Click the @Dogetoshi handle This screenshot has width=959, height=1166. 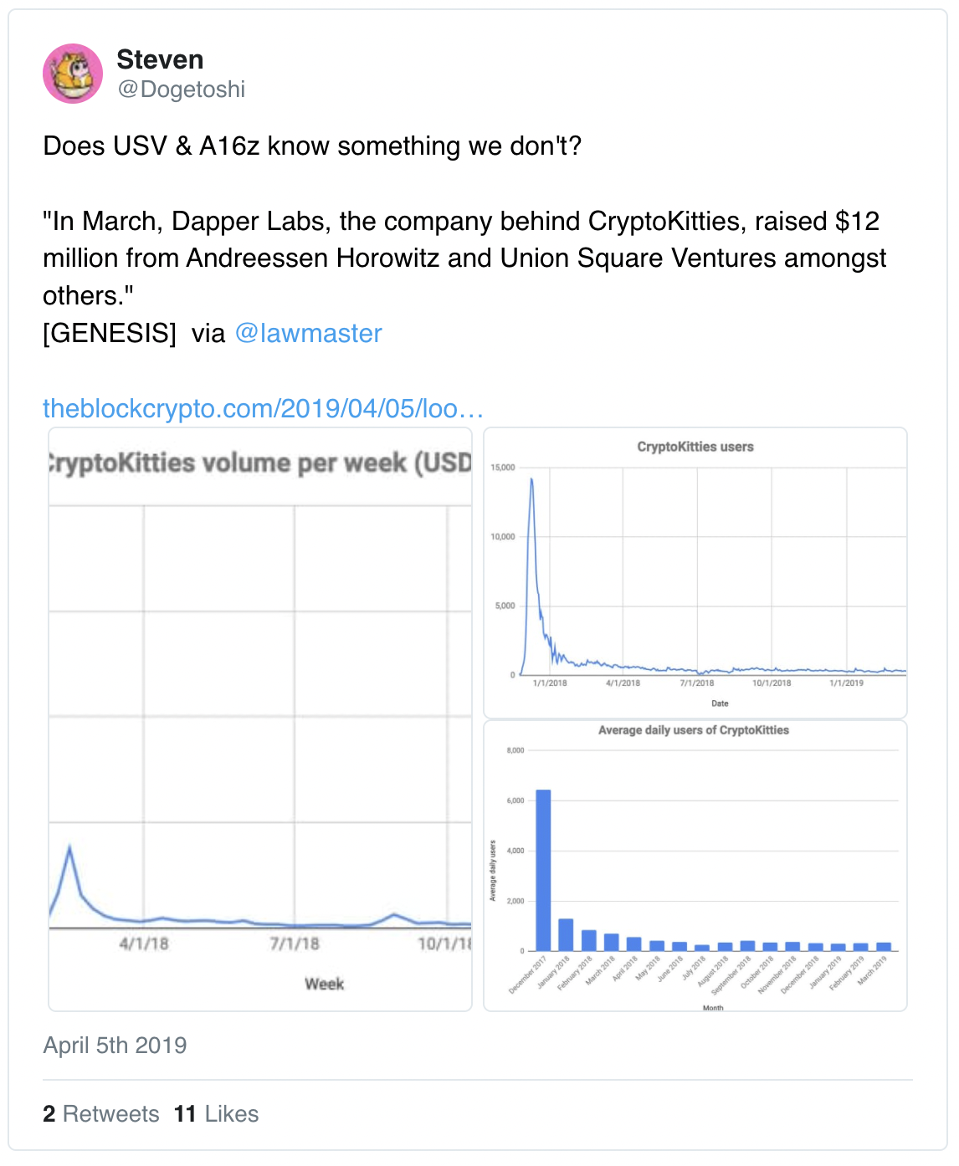click(x=182, y=89)
